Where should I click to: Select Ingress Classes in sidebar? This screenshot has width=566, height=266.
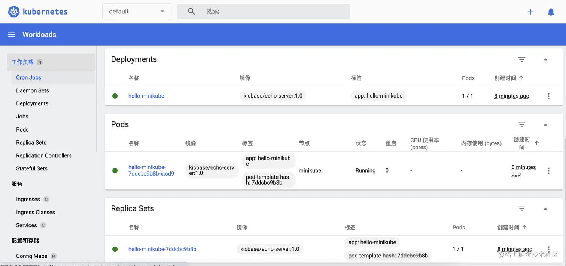36,212
